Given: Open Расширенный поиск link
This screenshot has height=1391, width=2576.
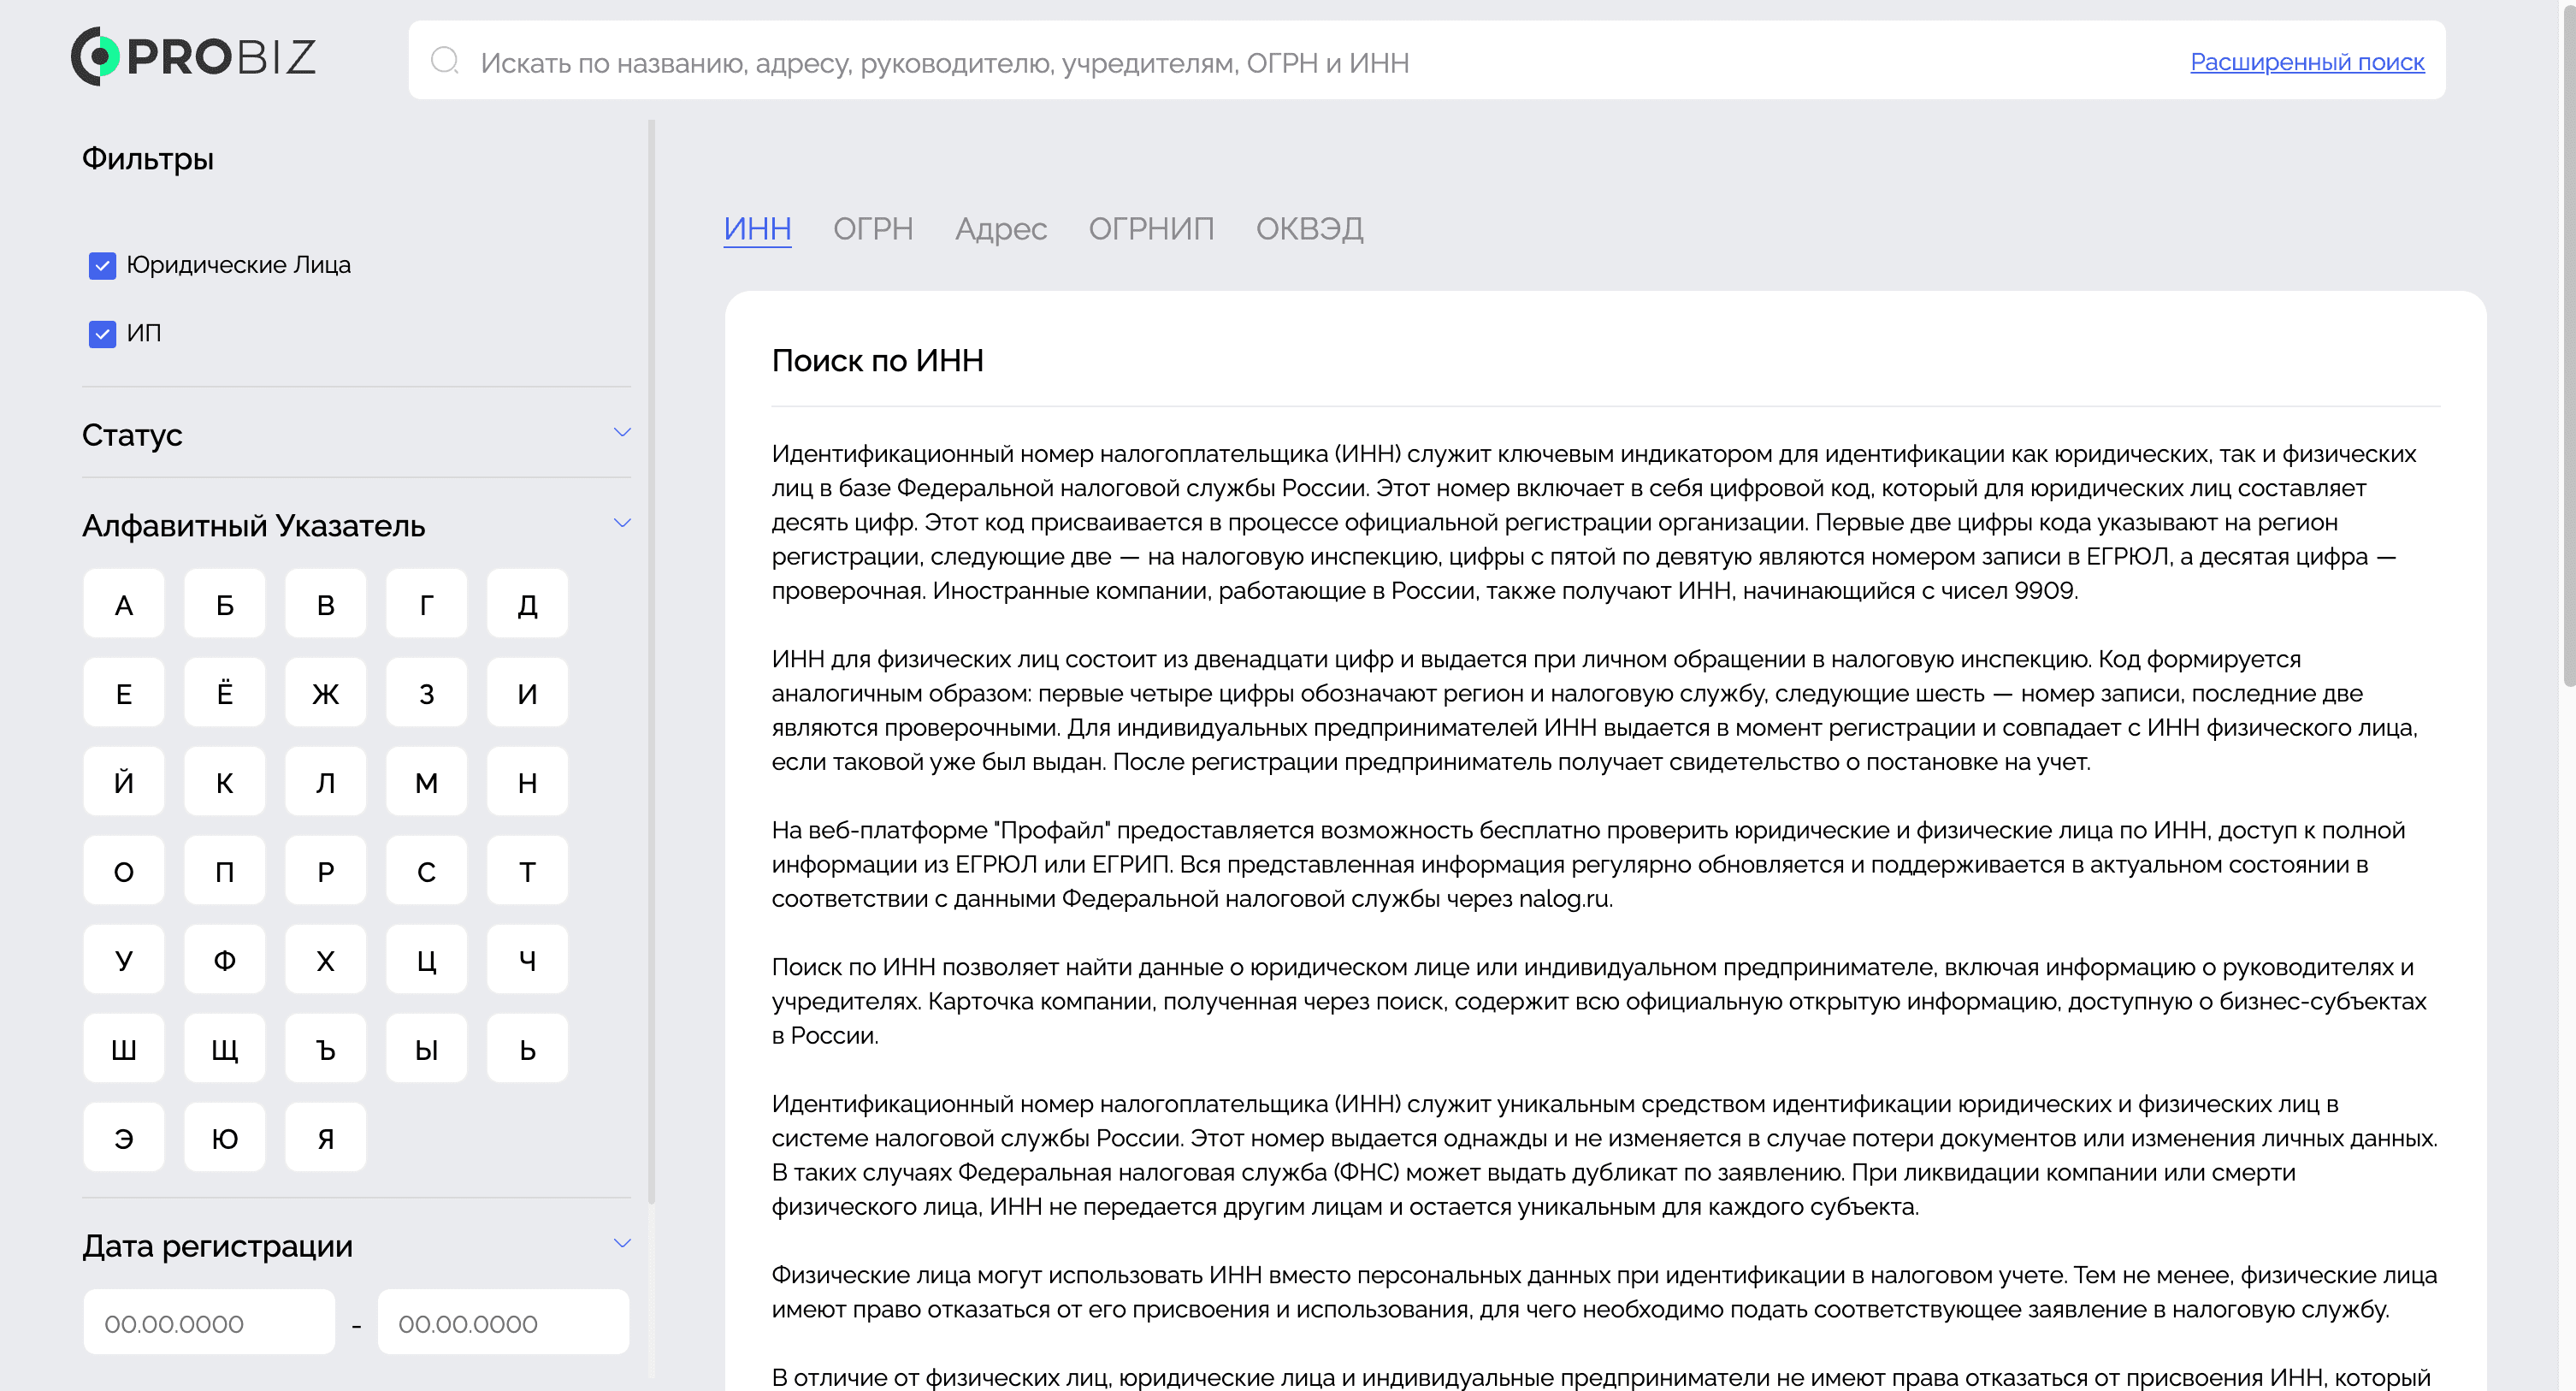Looking at the screenshot, I should (2306, 62).
